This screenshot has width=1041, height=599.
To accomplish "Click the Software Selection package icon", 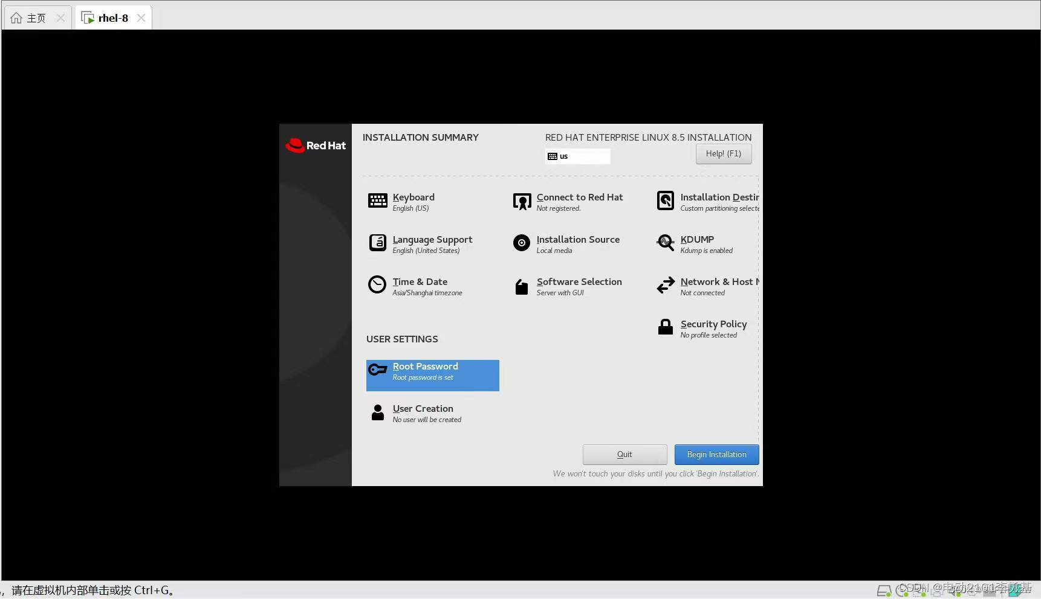I will [x=522, y=286].
